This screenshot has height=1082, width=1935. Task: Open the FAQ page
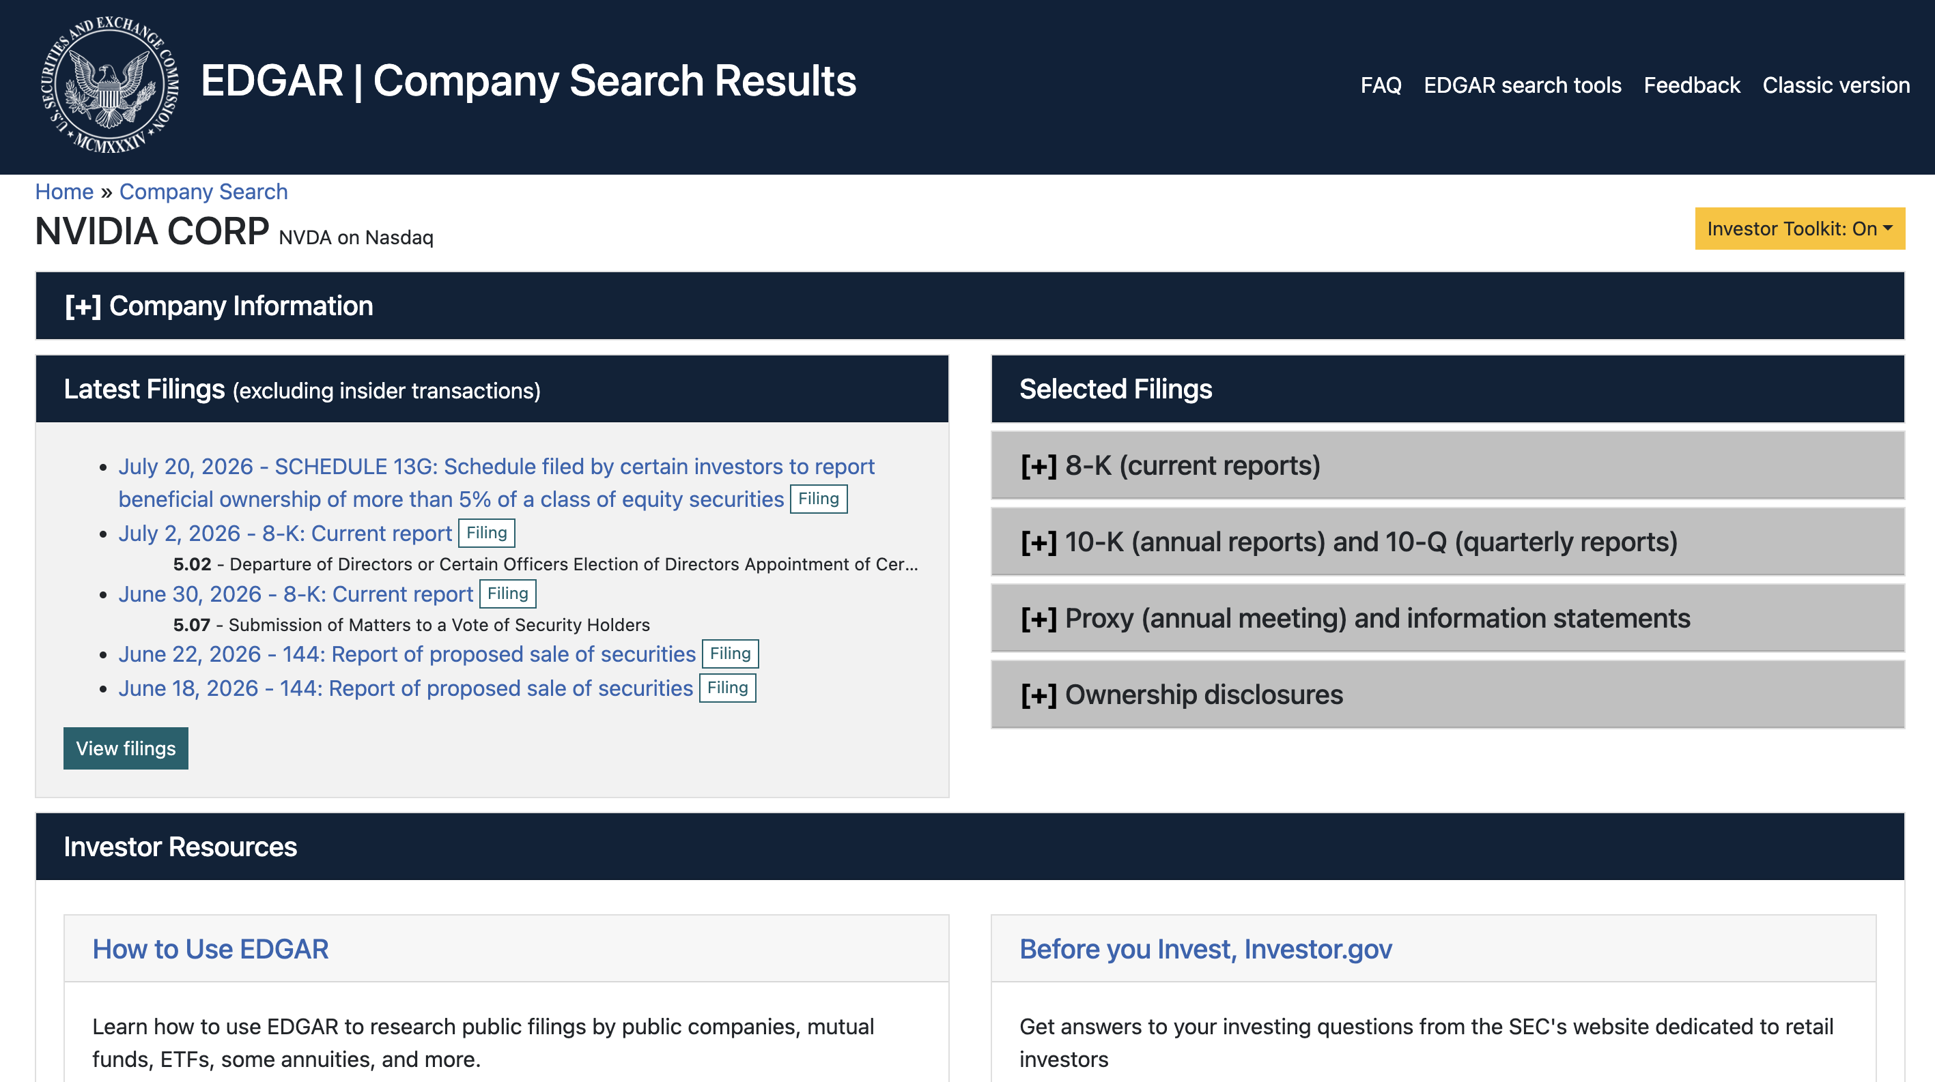[x=1381, y=85]
